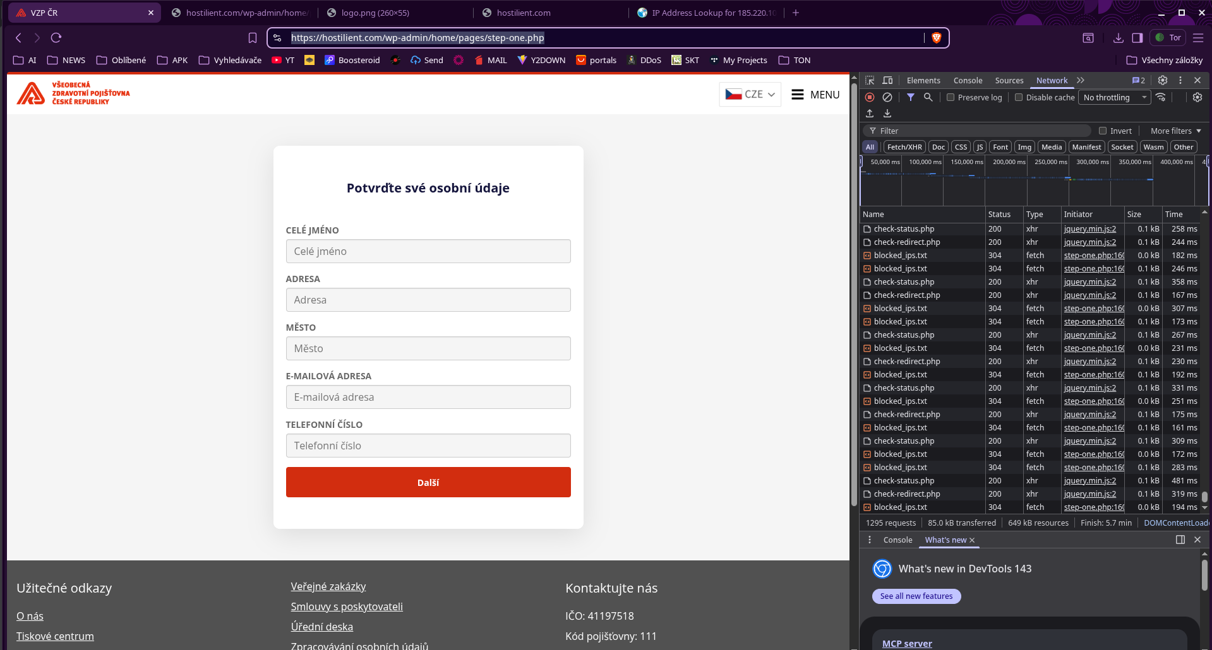Click the stop recording network log icon
Screen dimensions: 1212x650
coord(870,97)
